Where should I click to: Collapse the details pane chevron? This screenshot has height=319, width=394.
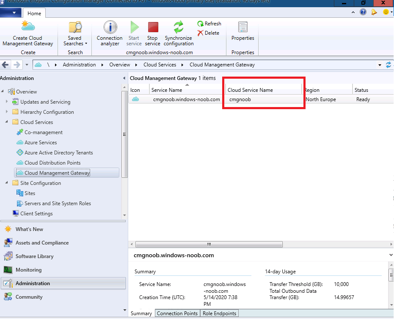pos(391,255)
